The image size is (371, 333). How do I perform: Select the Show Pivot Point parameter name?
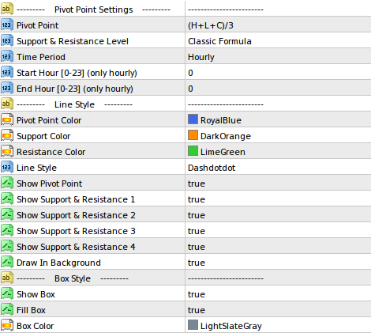coord(50,184)
